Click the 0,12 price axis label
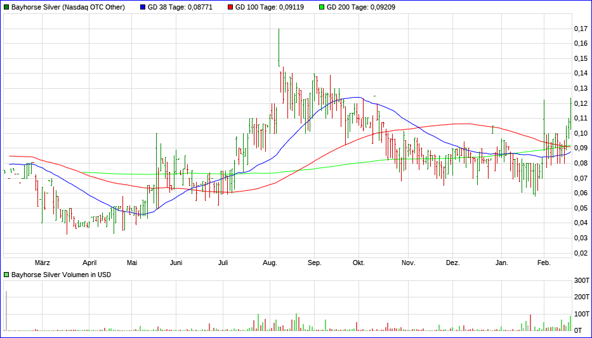 click(x=581, y=103)
